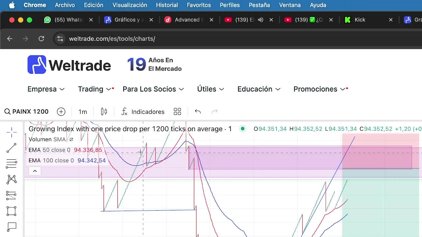Click the 19 Años En El Mercado badge
422x237 pixels.
pos(154,65)
